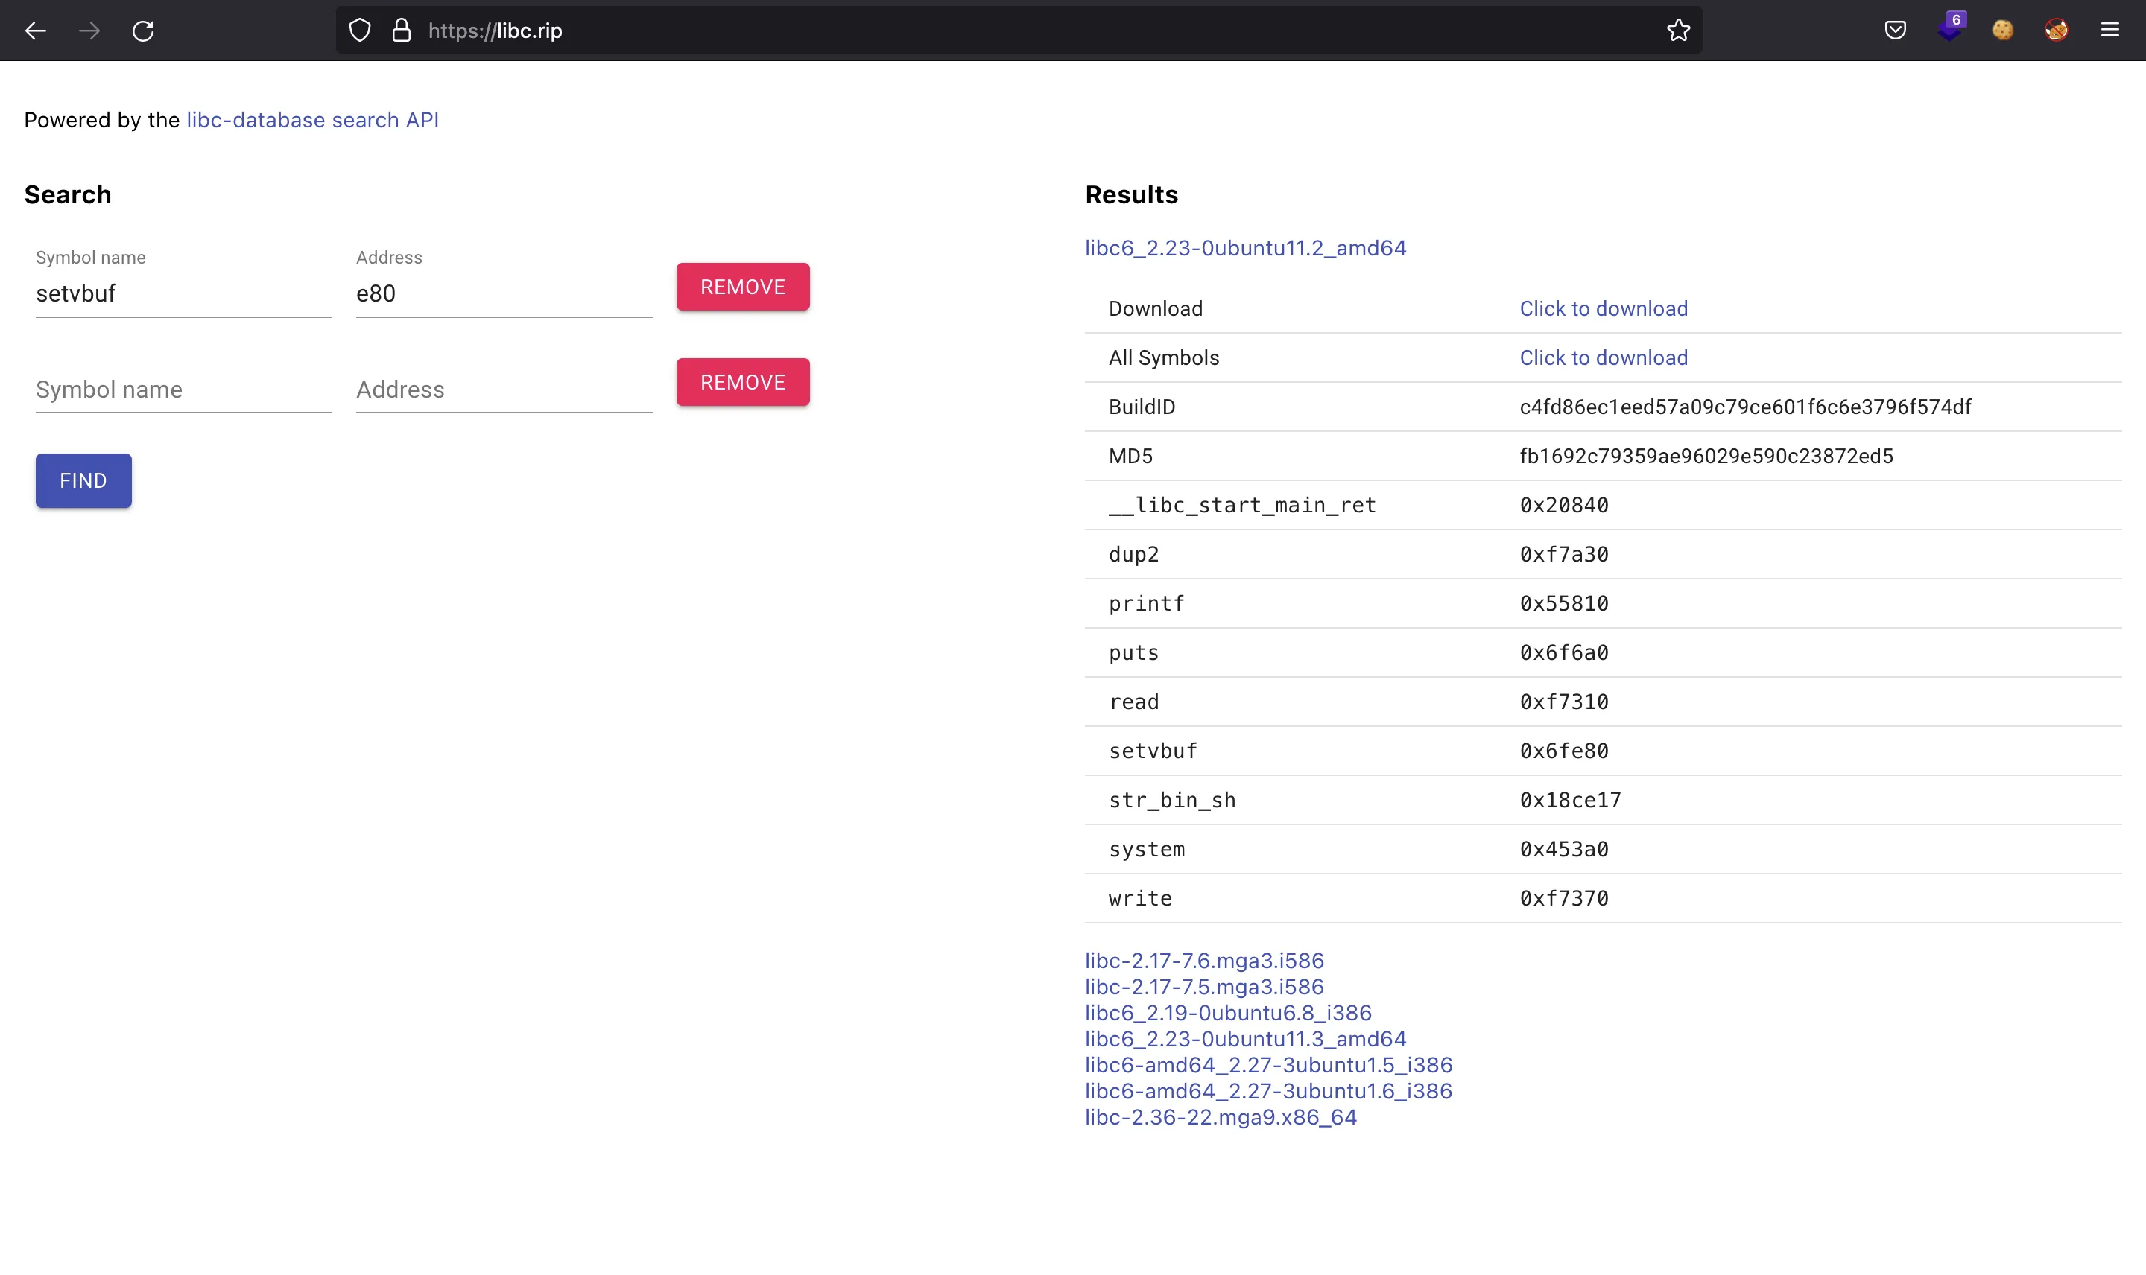Click the Address field containing e80
2146x1275 pixels.
point(504,294)
